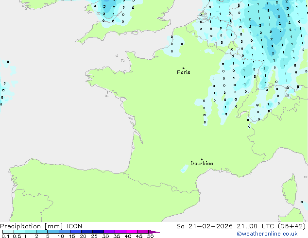Click the legend value label 0.5
The height and width of the screenshot is (238, 308).
(x=17, y=236)
